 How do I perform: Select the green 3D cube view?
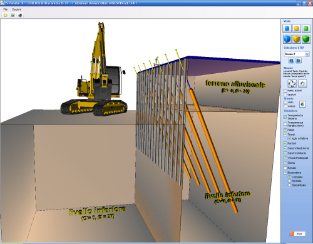306,39
